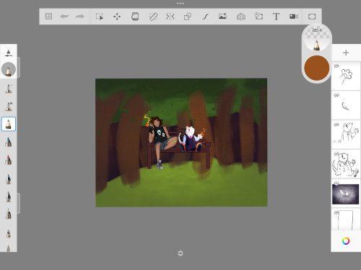Toggle visibility of the dark background layer
Image resolution: width=361 pixels, height=270 pixels.
[336, 184]
